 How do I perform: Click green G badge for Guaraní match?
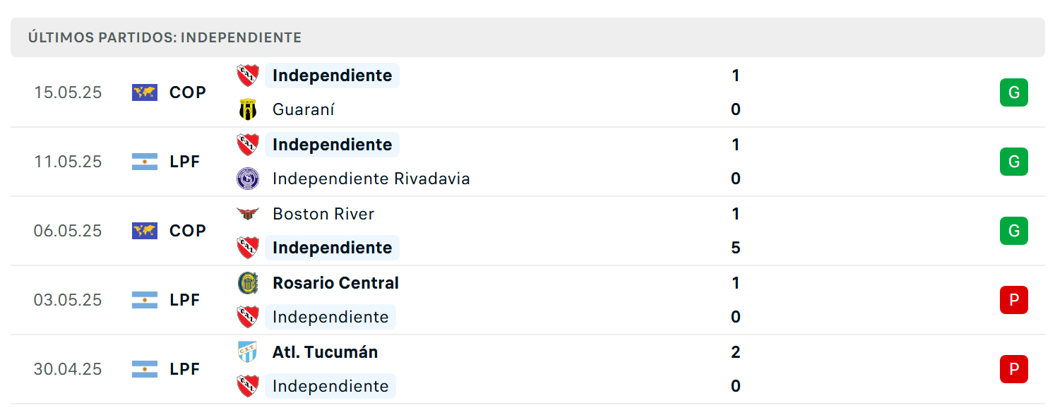1014,92
